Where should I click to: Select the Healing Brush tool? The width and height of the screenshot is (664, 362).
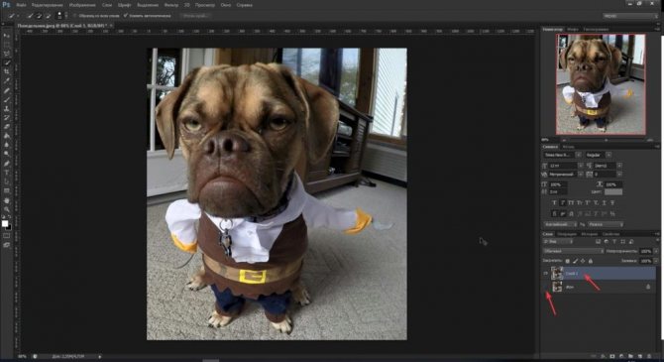(x=7, y=90)
